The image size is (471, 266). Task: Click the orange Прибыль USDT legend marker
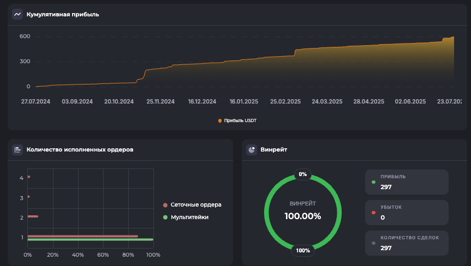pos(220,120)
